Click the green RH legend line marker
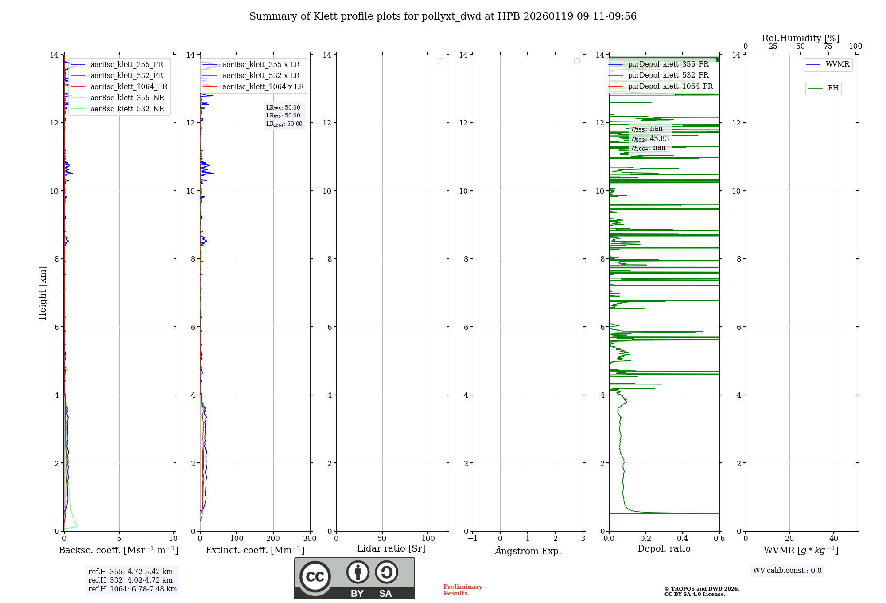This screenshot has width=886, height=603. tap(815, 89)
